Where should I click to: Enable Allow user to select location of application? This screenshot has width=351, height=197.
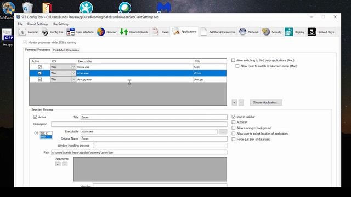tap(234, 134)
